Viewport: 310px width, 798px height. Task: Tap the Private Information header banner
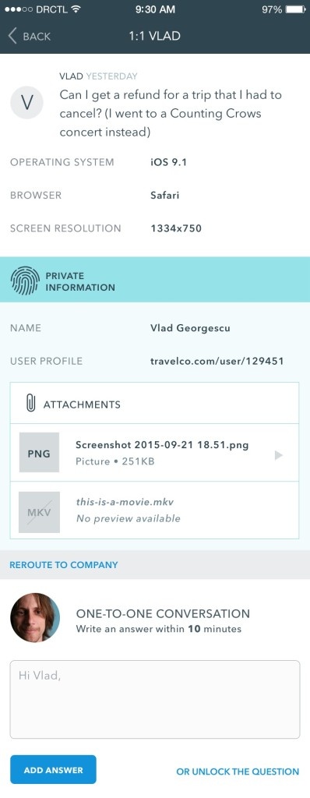coord(155,281)
